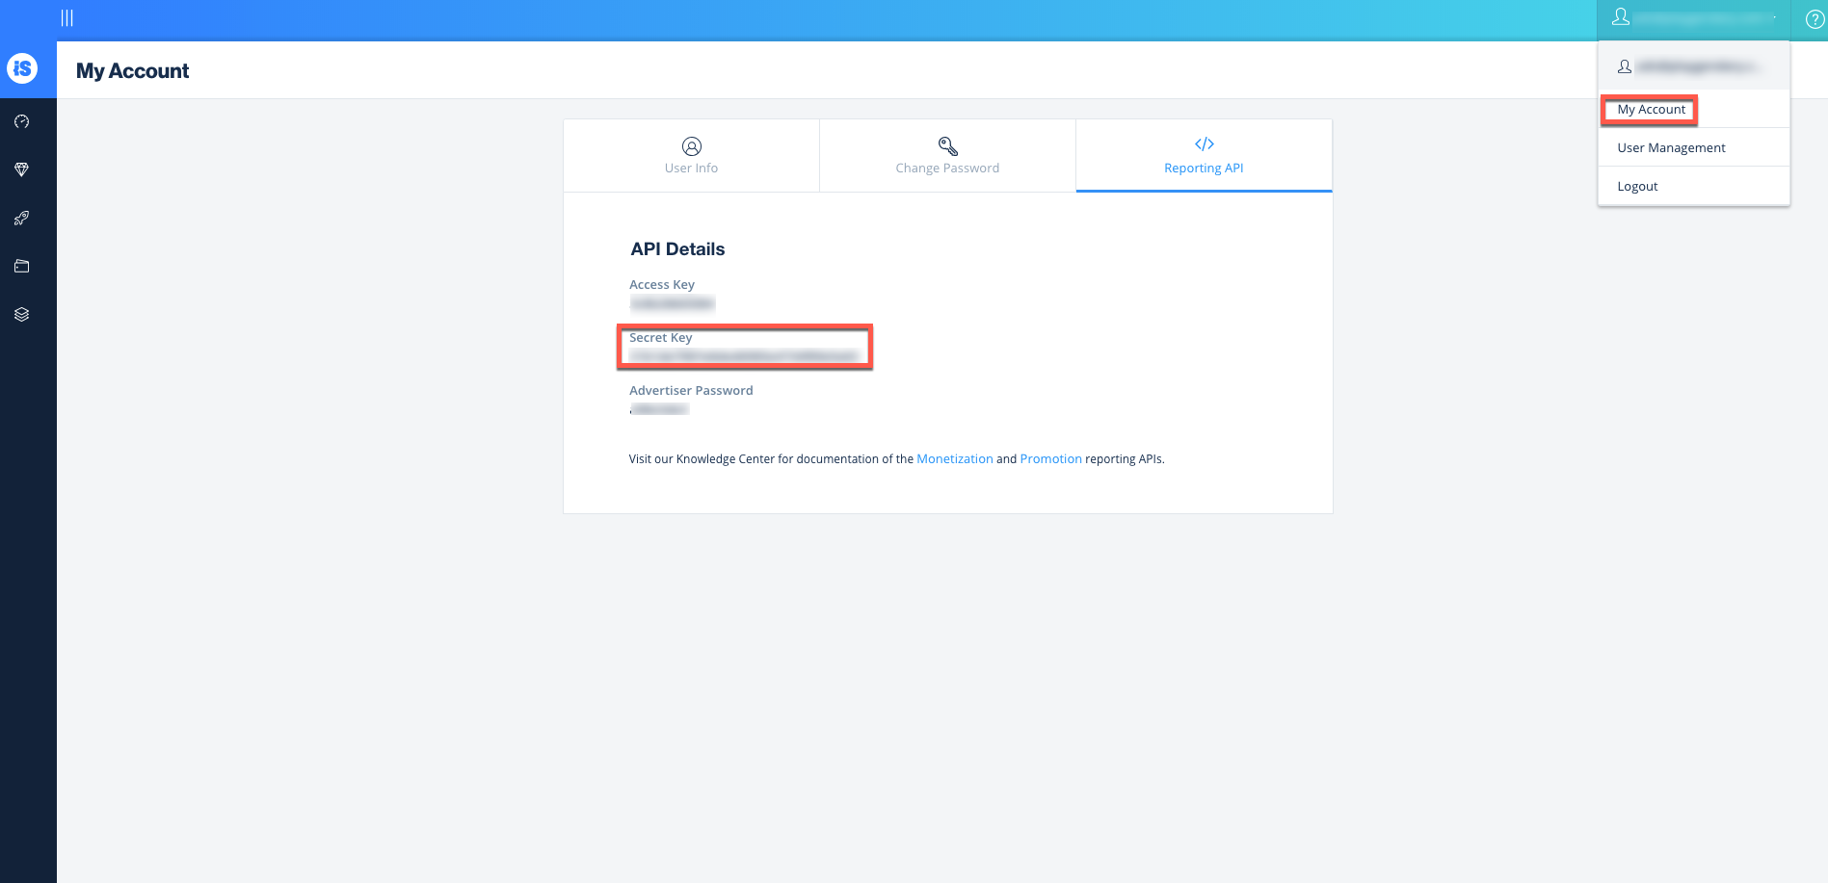Toggle sidebar using the three-lines icon
The width and height of the screenshot is (1828, 883).
[66, 18]
